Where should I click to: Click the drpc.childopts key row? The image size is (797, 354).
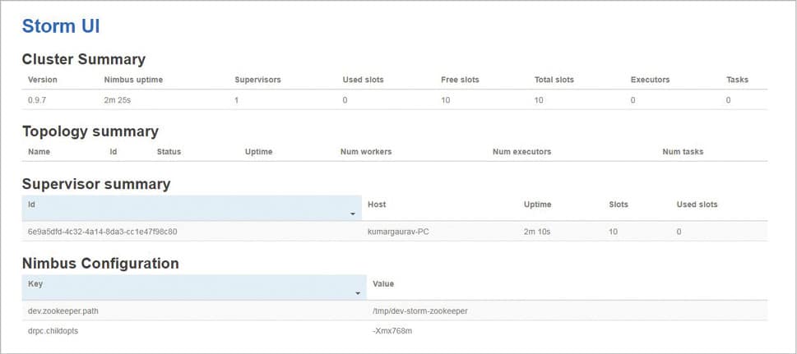(x=54, y=331)
